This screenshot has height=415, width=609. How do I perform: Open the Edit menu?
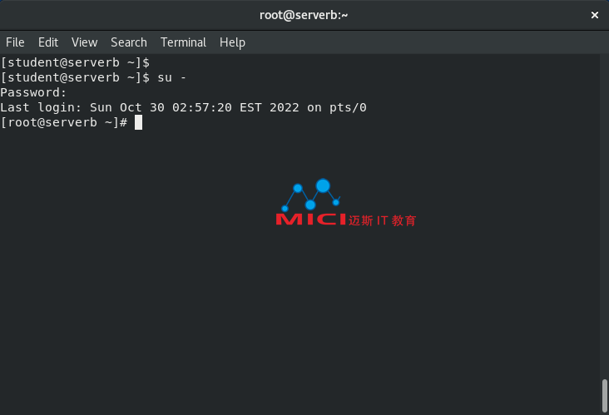point(48,42)
